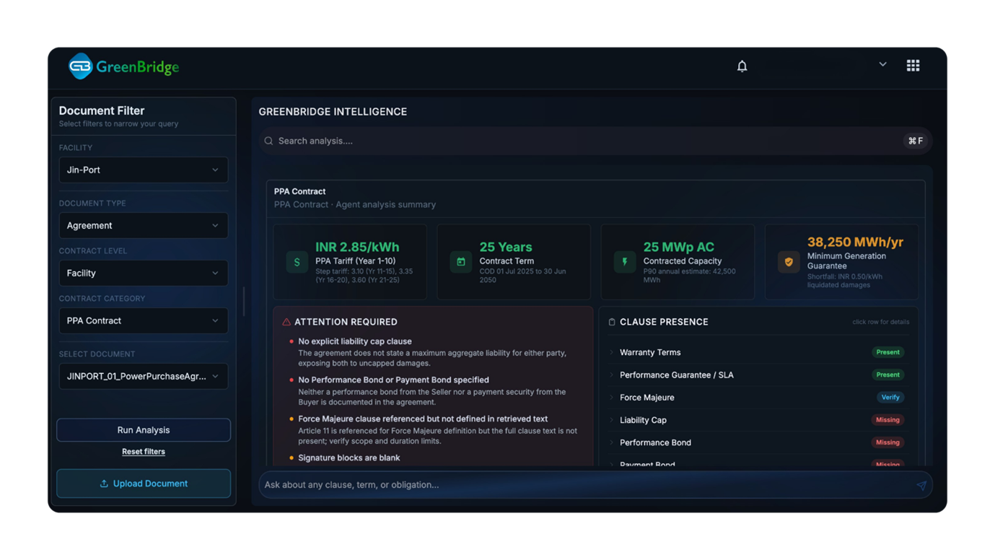The image size is (995, 560).
Task: Open the notifications bell
Action: 742,66
